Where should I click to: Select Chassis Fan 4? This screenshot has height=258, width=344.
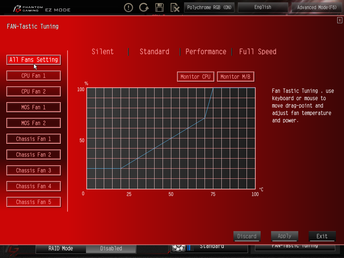point(34,186)
